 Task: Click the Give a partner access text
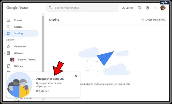point(49,85)
